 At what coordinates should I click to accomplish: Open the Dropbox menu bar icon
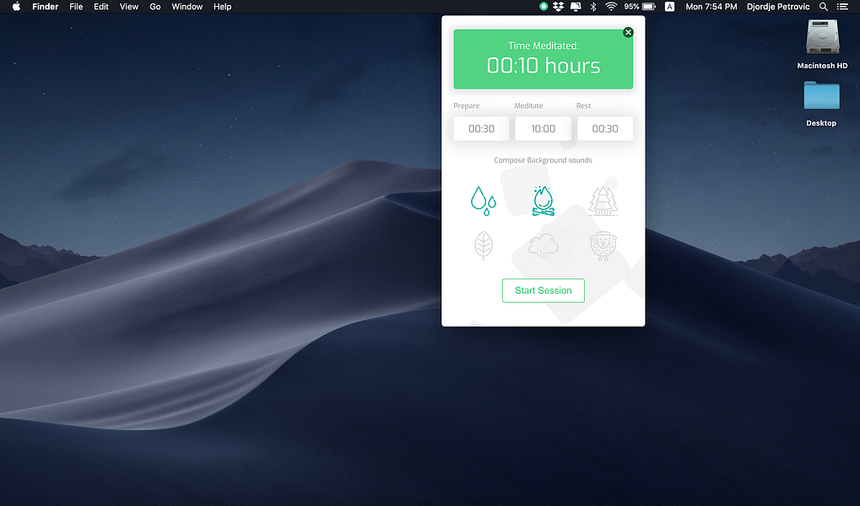[x=559, y=7]
